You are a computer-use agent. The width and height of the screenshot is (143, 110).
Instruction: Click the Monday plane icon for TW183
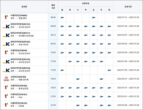[62, 88]
